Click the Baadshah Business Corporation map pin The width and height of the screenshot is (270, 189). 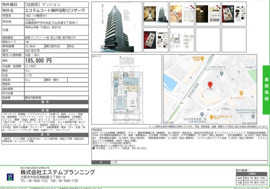click(253, 117)
